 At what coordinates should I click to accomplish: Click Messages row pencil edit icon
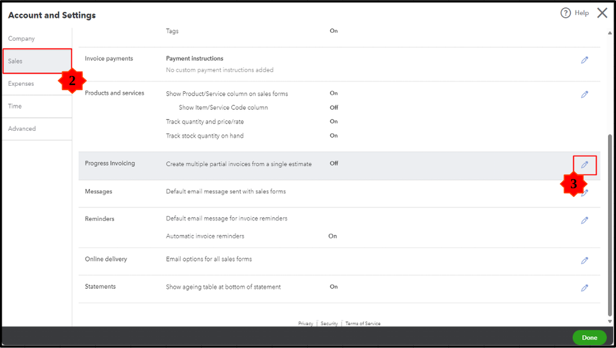click(x=585, y=193)
